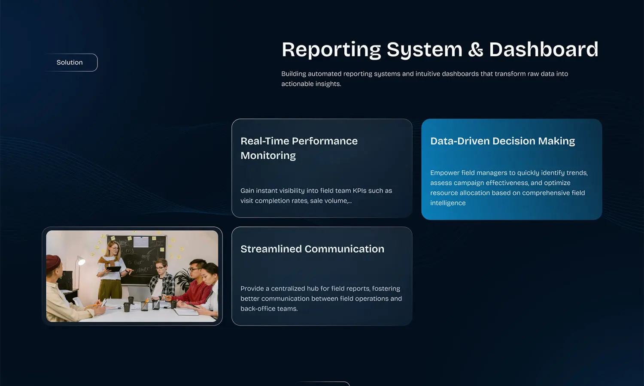644x386 pixels.
Task: Click the "Empower field managers" description text
Action: tap(509, 188)
